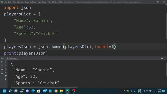Open the weather widget on taskbar
Screen dimensions: 167x94
(x=22, y=91)
